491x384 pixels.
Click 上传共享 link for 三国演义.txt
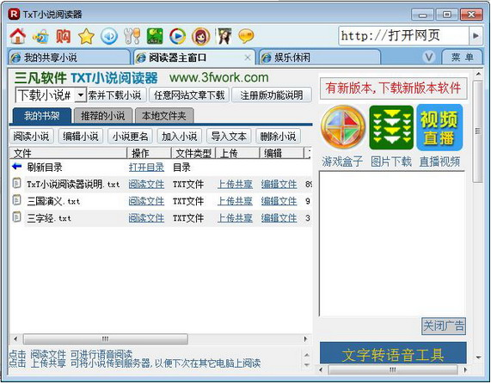(235, 201)
